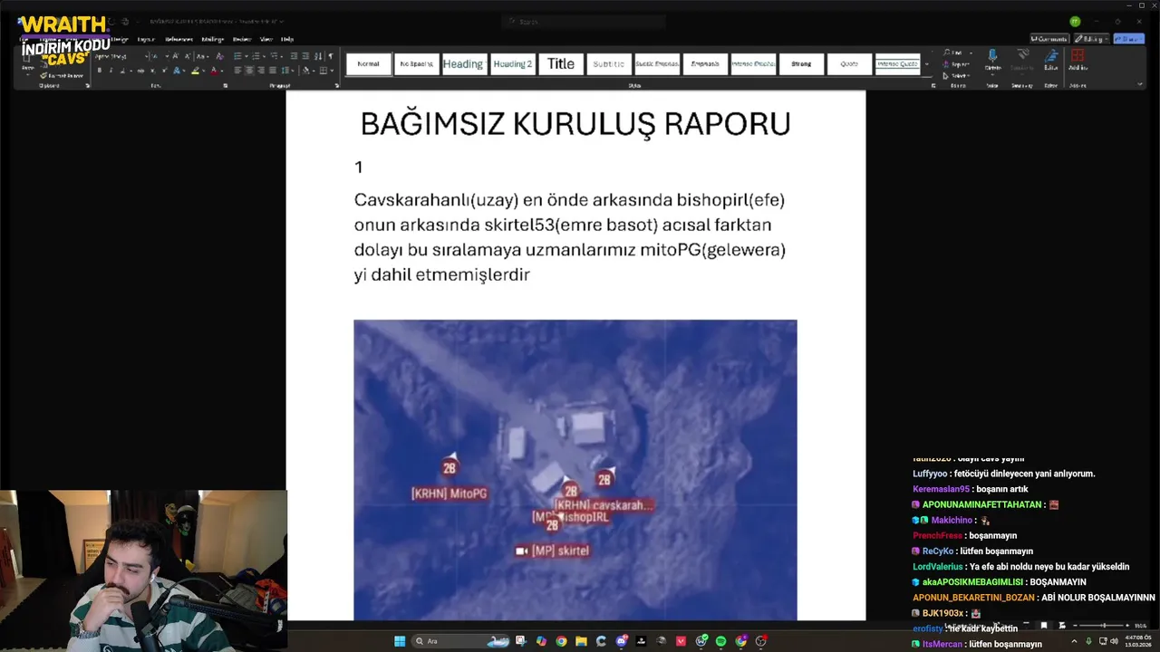Open the taskbar clock and date

click(x=1139, y=641)
